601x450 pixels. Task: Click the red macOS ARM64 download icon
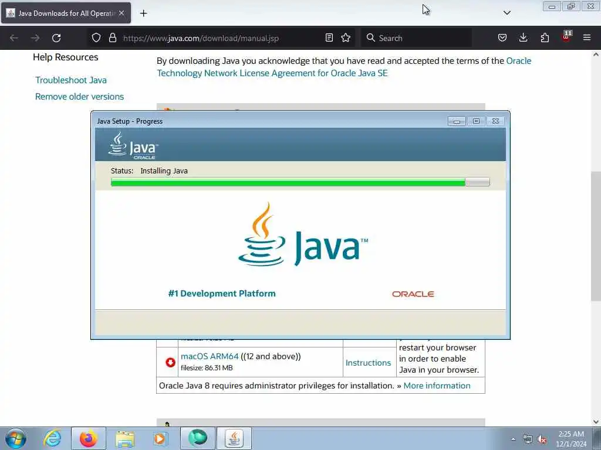point(170,362)
